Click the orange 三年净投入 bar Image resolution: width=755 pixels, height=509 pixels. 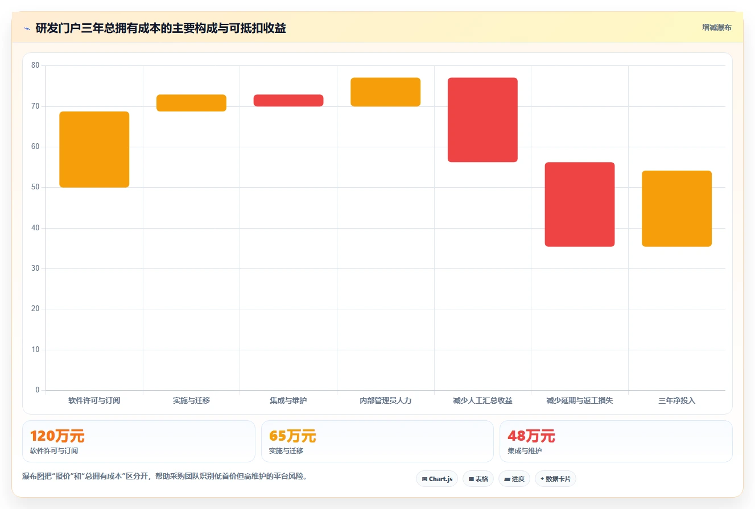pos(677,209)
